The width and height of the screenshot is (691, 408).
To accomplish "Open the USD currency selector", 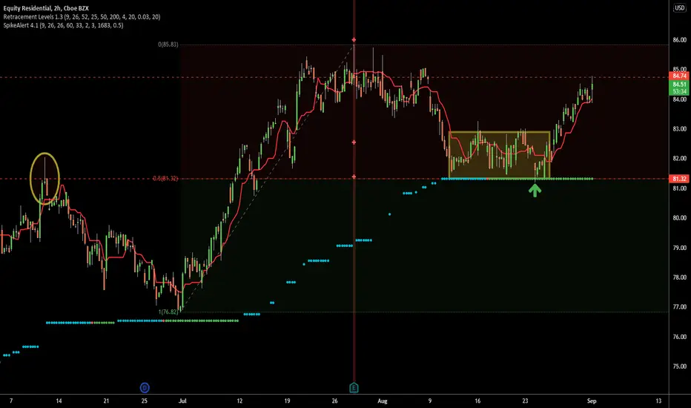I will tap(680, 8).
